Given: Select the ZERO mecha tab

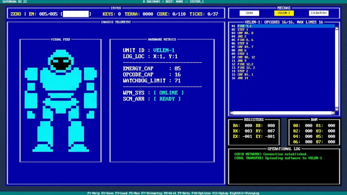Looking at the screenshot, I should click(249, 13).
